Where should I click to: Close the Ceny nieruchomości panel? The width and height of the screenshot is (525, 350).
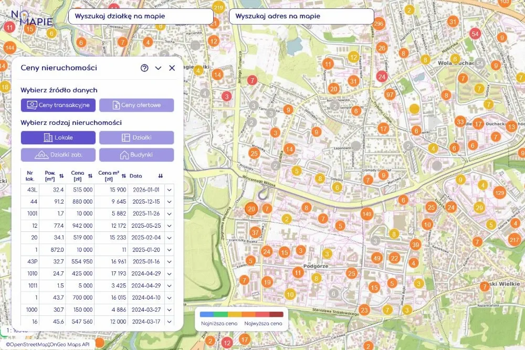(x=172, y=68)
